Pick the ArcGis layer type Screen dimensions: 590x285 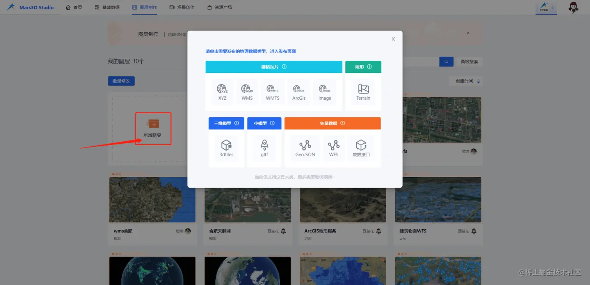299,92
